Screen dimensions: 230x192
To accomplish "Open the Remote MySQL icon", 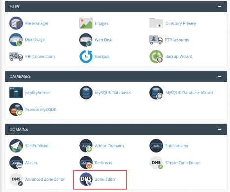I will tap(16, 110).
